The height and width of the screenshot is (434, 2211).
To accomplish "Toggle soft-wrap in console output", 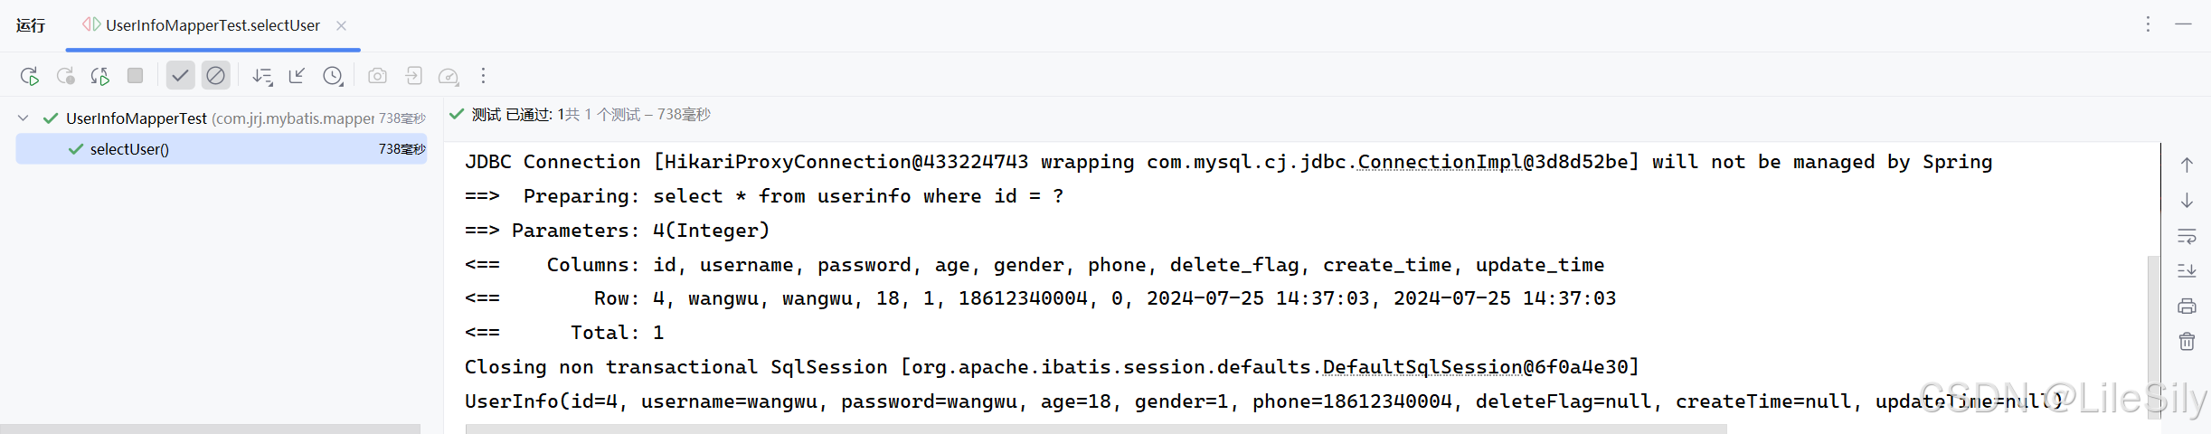I will [2187, 236].
